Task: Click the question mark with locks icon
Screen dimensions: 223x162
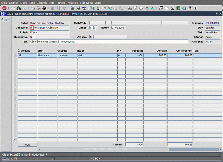Action: point(190,8)
